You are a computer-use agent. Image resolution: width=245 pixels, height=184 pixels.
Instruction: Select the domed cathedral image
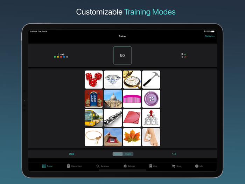tap(113, 99)
